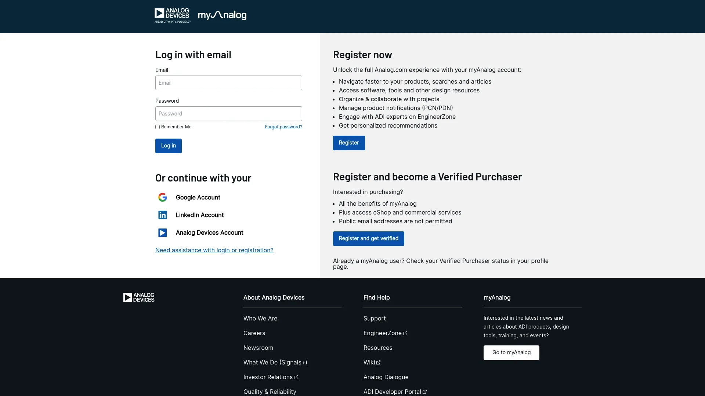The height and width of the screenshot is (396, 705).
Task: Click external link icon beside Wiki
Action: point(379,363)
